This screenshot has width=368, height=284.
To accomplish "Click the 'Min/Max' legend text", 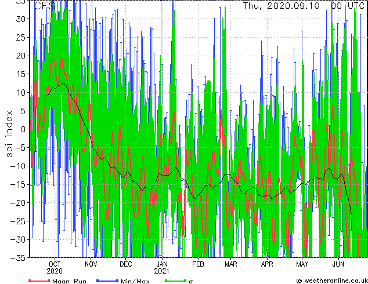I will click(135, 281).
